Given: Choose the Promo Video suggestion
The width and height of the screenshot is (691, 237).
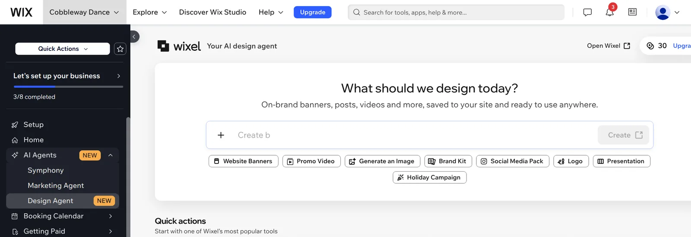Looking at the screenshot, I should tap(311, 161).
